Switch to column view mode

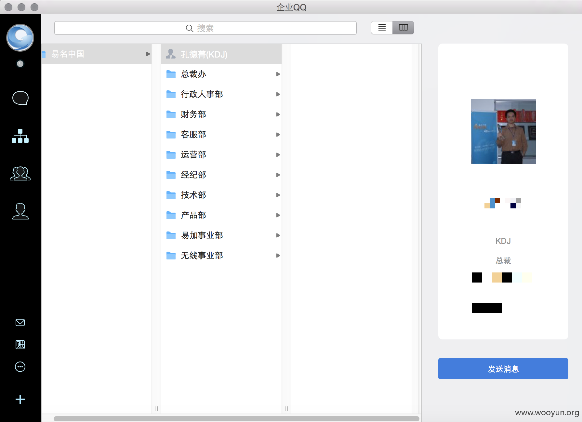[403, 28]
